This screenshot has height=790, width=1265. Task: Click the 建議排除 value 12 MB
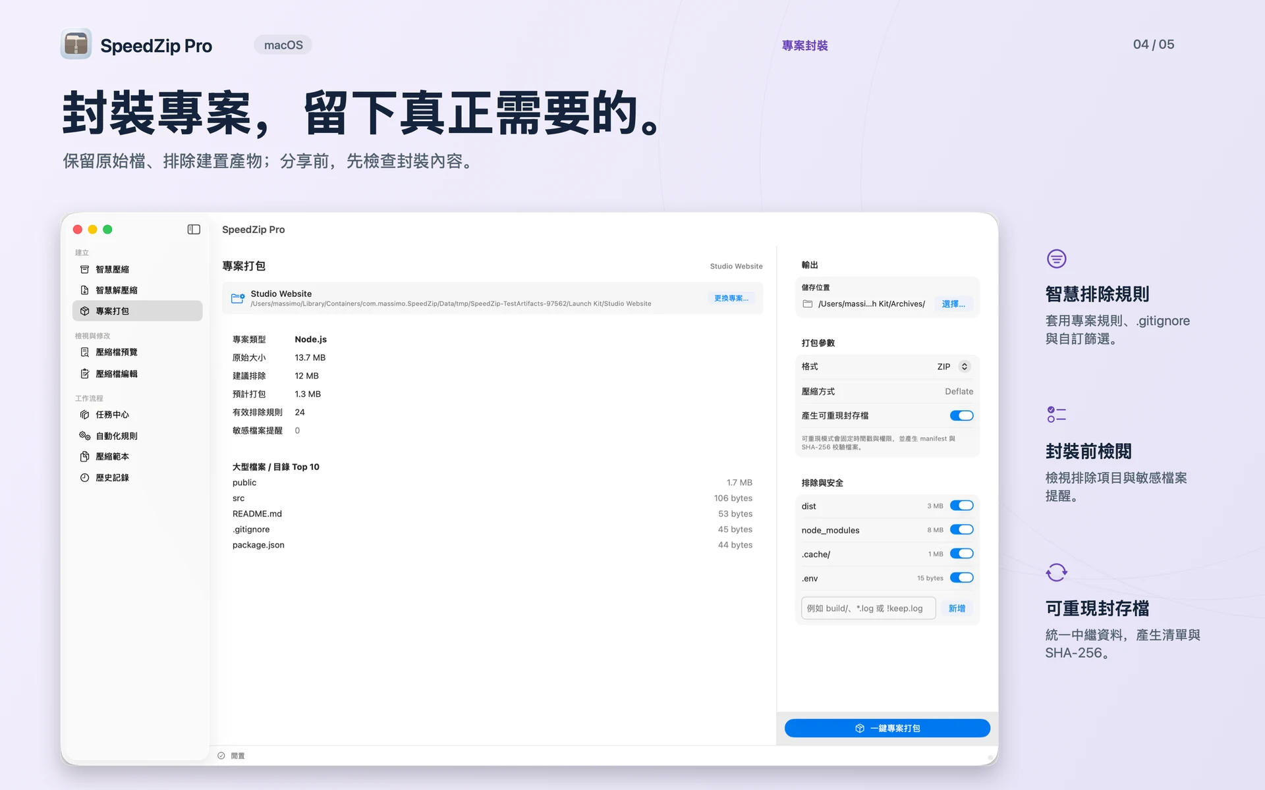pyautogui.click(x=306, y=376)
